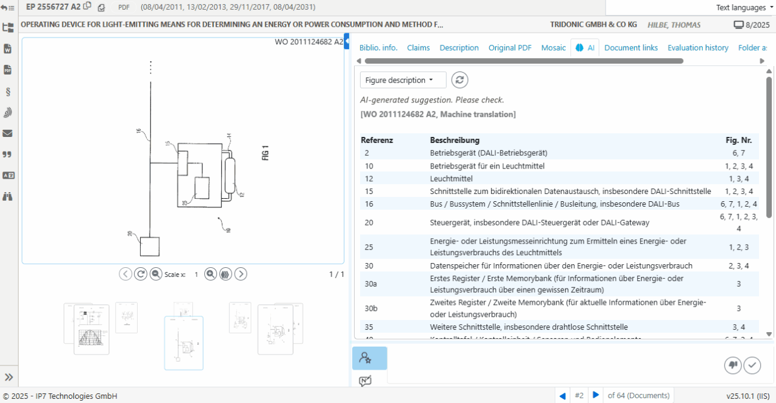Toggle the flag marker below the person icon

(x=366, y=381)
